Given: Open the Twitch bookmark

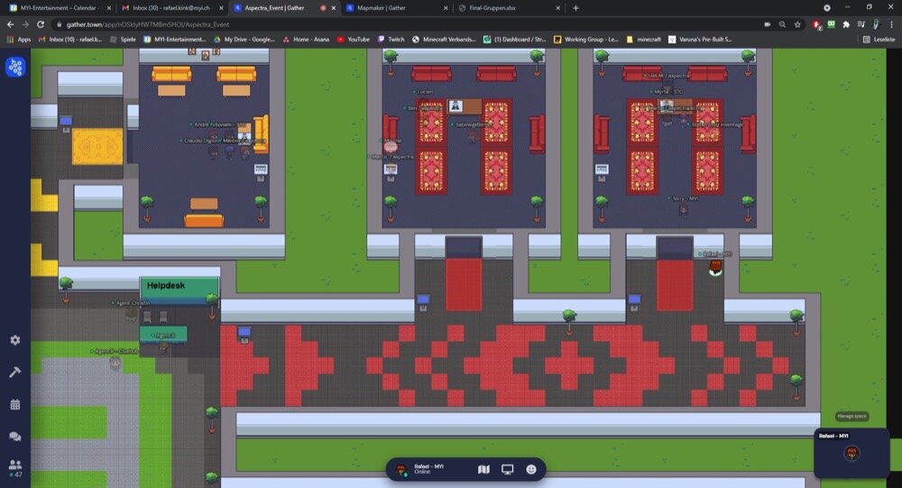Looking at the screenshot, I should 391,40.
